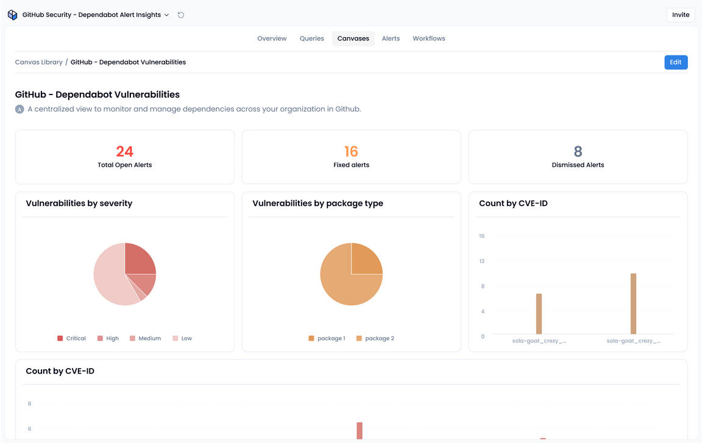The image size is (702, 443).
Task: Select the Canvases tab
Action: pos(353,38)
